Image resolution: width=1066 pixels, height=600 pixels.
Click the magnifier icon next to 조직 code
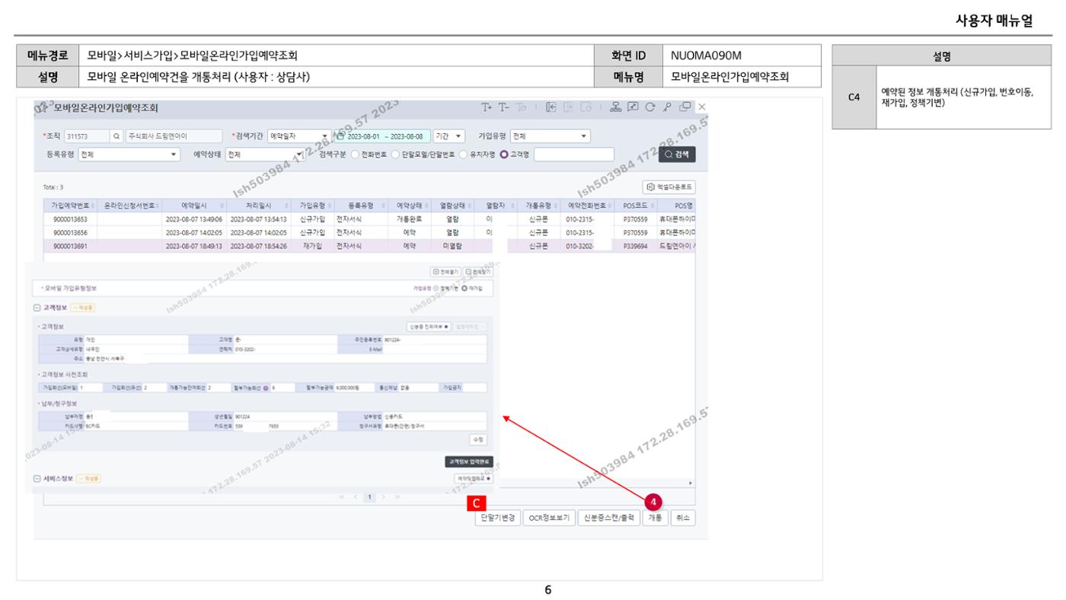coord(116,136)
